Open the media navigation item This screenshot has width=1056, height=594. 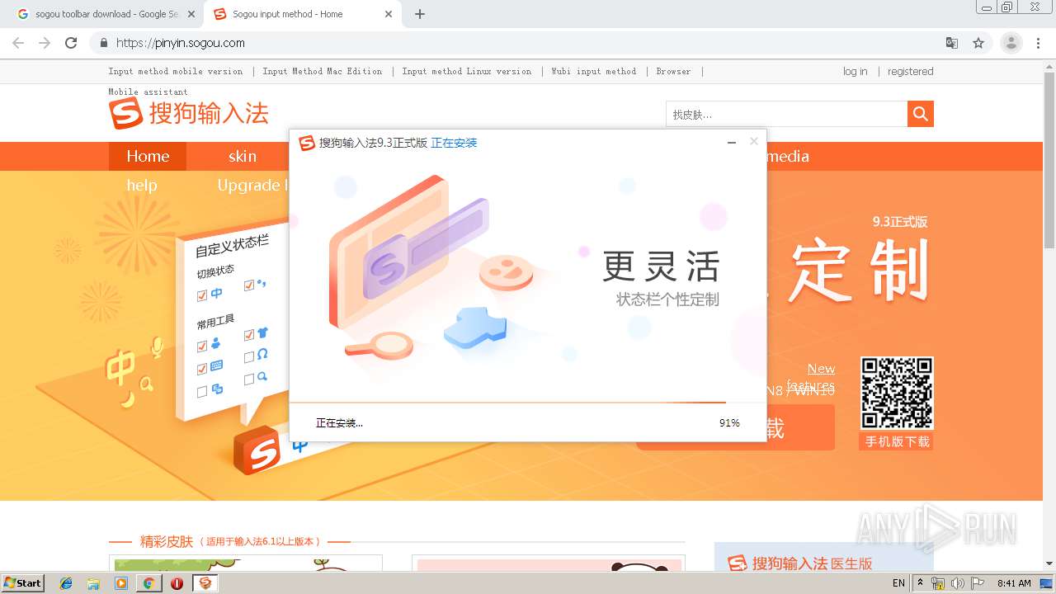[x=787, y=156]
